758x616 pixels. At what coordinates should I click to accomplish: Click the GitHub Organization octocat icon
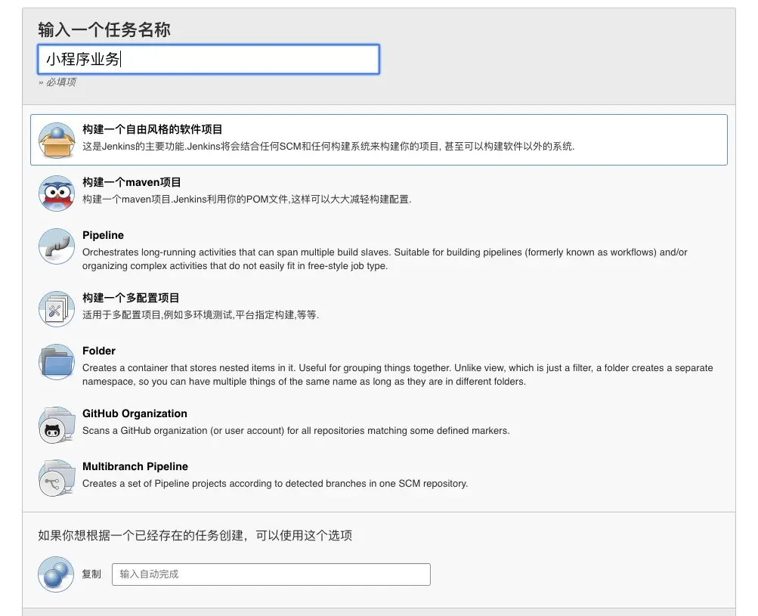click(x=57, y=425)
